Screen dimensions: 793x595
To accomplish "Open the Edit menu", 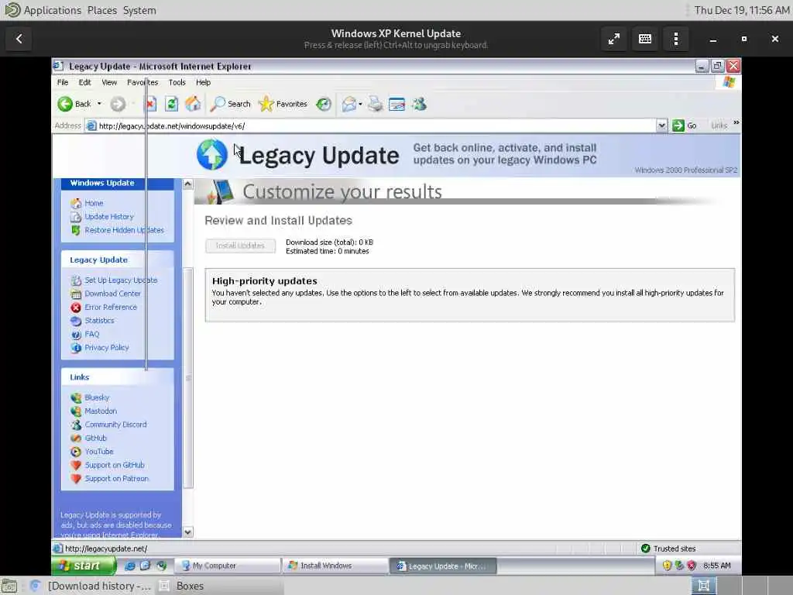I will [85, 82].
